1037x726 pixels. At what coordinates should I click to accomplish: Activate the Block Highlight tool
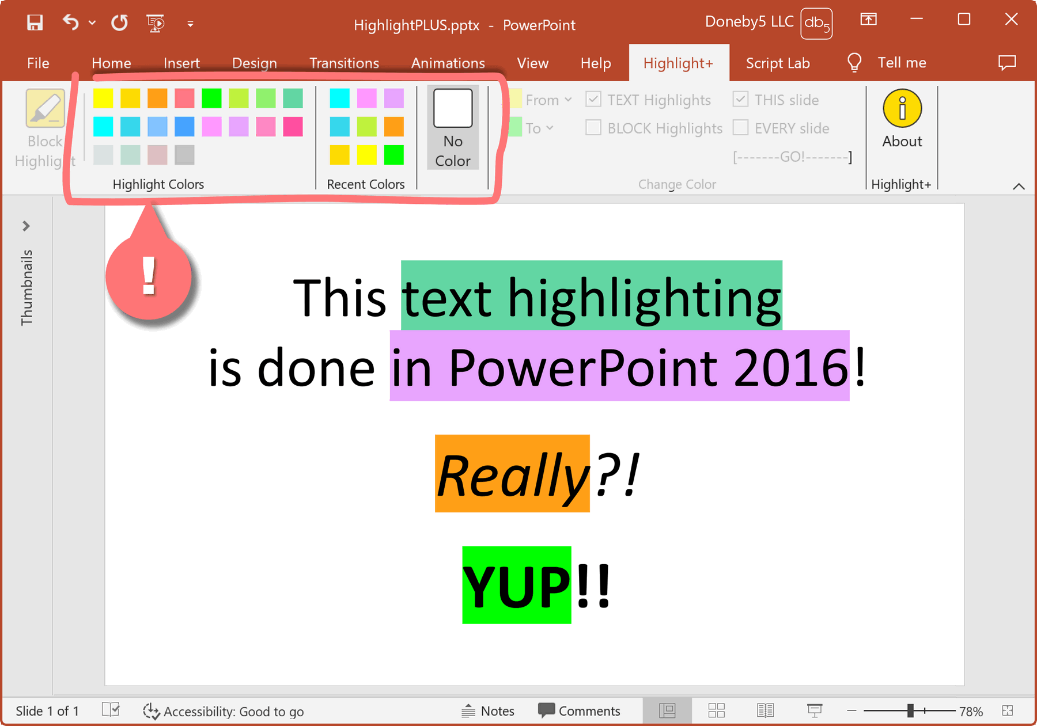(45, 129)
